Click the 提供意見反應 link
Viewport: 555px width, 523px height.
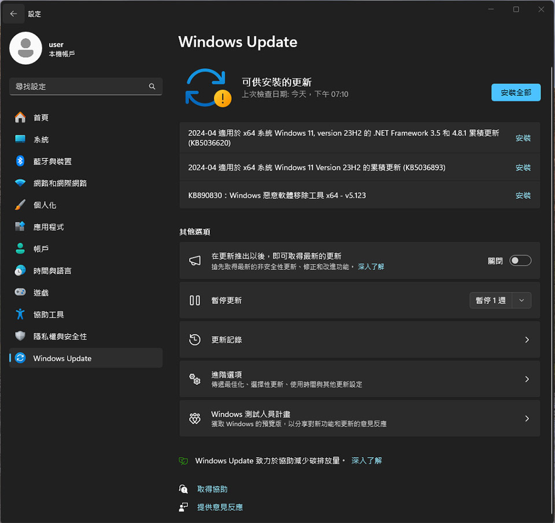pos(220,507)
